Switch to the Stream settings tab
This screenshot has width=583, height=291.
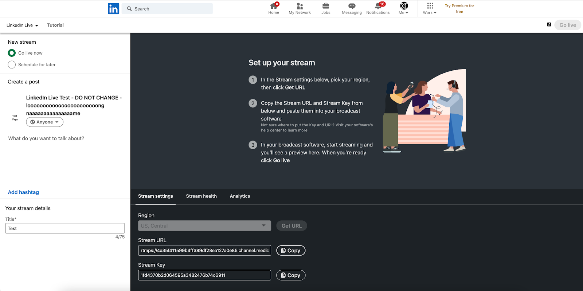tap(156, 196)
